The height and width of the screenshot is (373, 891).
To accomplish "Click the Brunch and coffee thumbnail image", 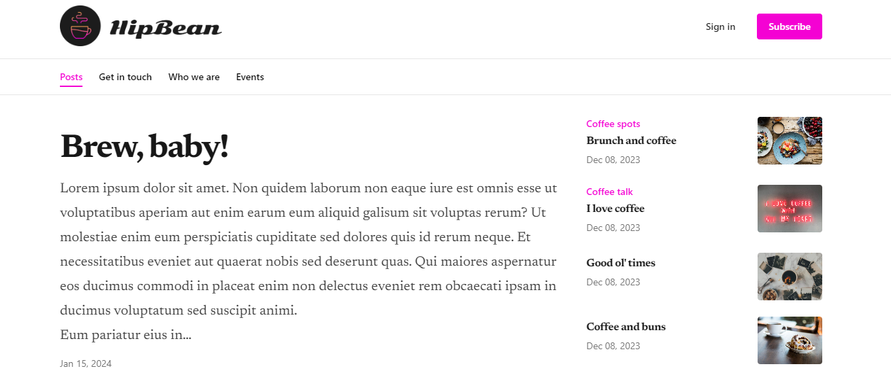I will pos(790,141).
